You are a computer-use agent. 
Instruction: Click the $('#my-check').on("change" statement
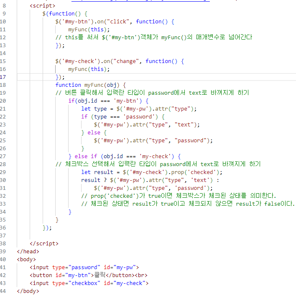[x=120, y=61]
